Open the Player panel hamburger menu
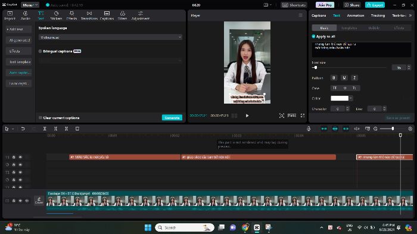 300,15
